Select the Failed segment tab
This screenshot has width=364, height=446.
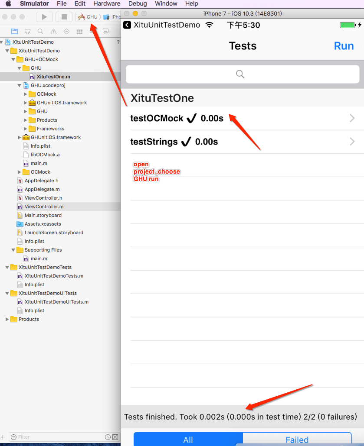297,440
